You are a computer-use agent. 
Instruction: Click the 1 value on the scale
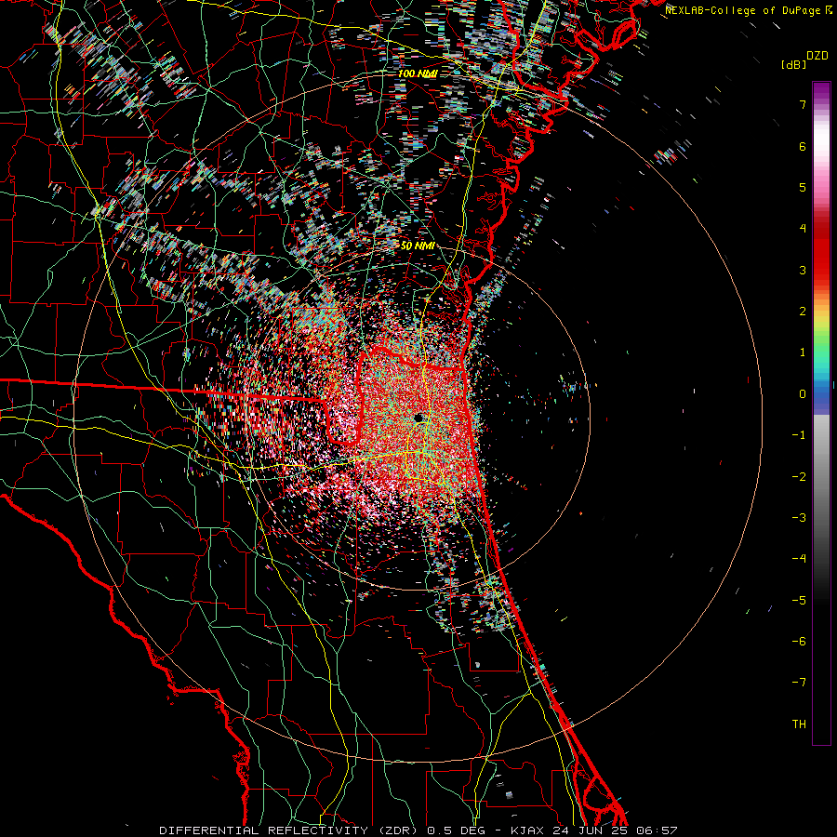803,352
